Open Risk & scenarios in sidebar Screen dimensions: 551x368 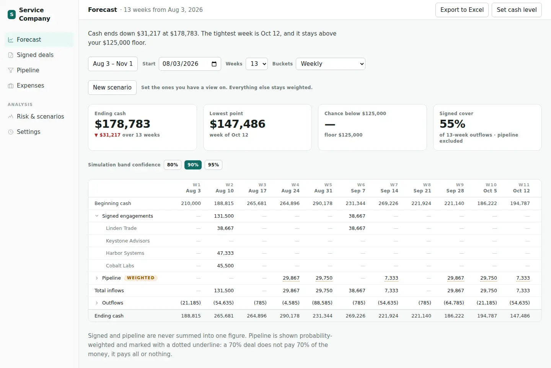(39, 117)
